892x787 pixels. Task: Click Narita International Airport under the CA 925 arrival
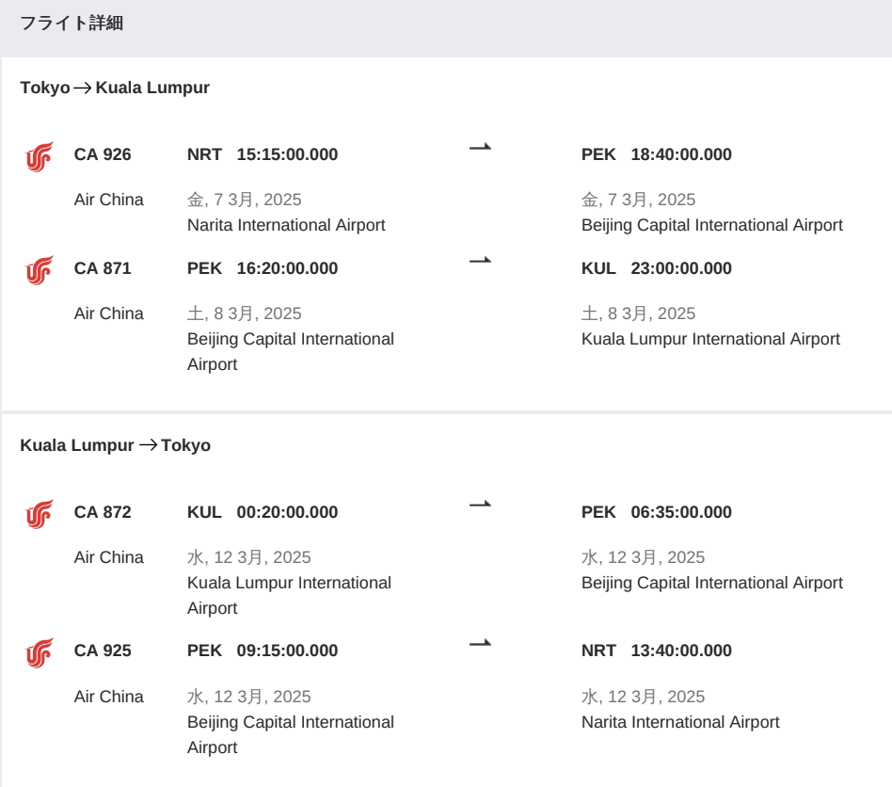tap(680, 722)
